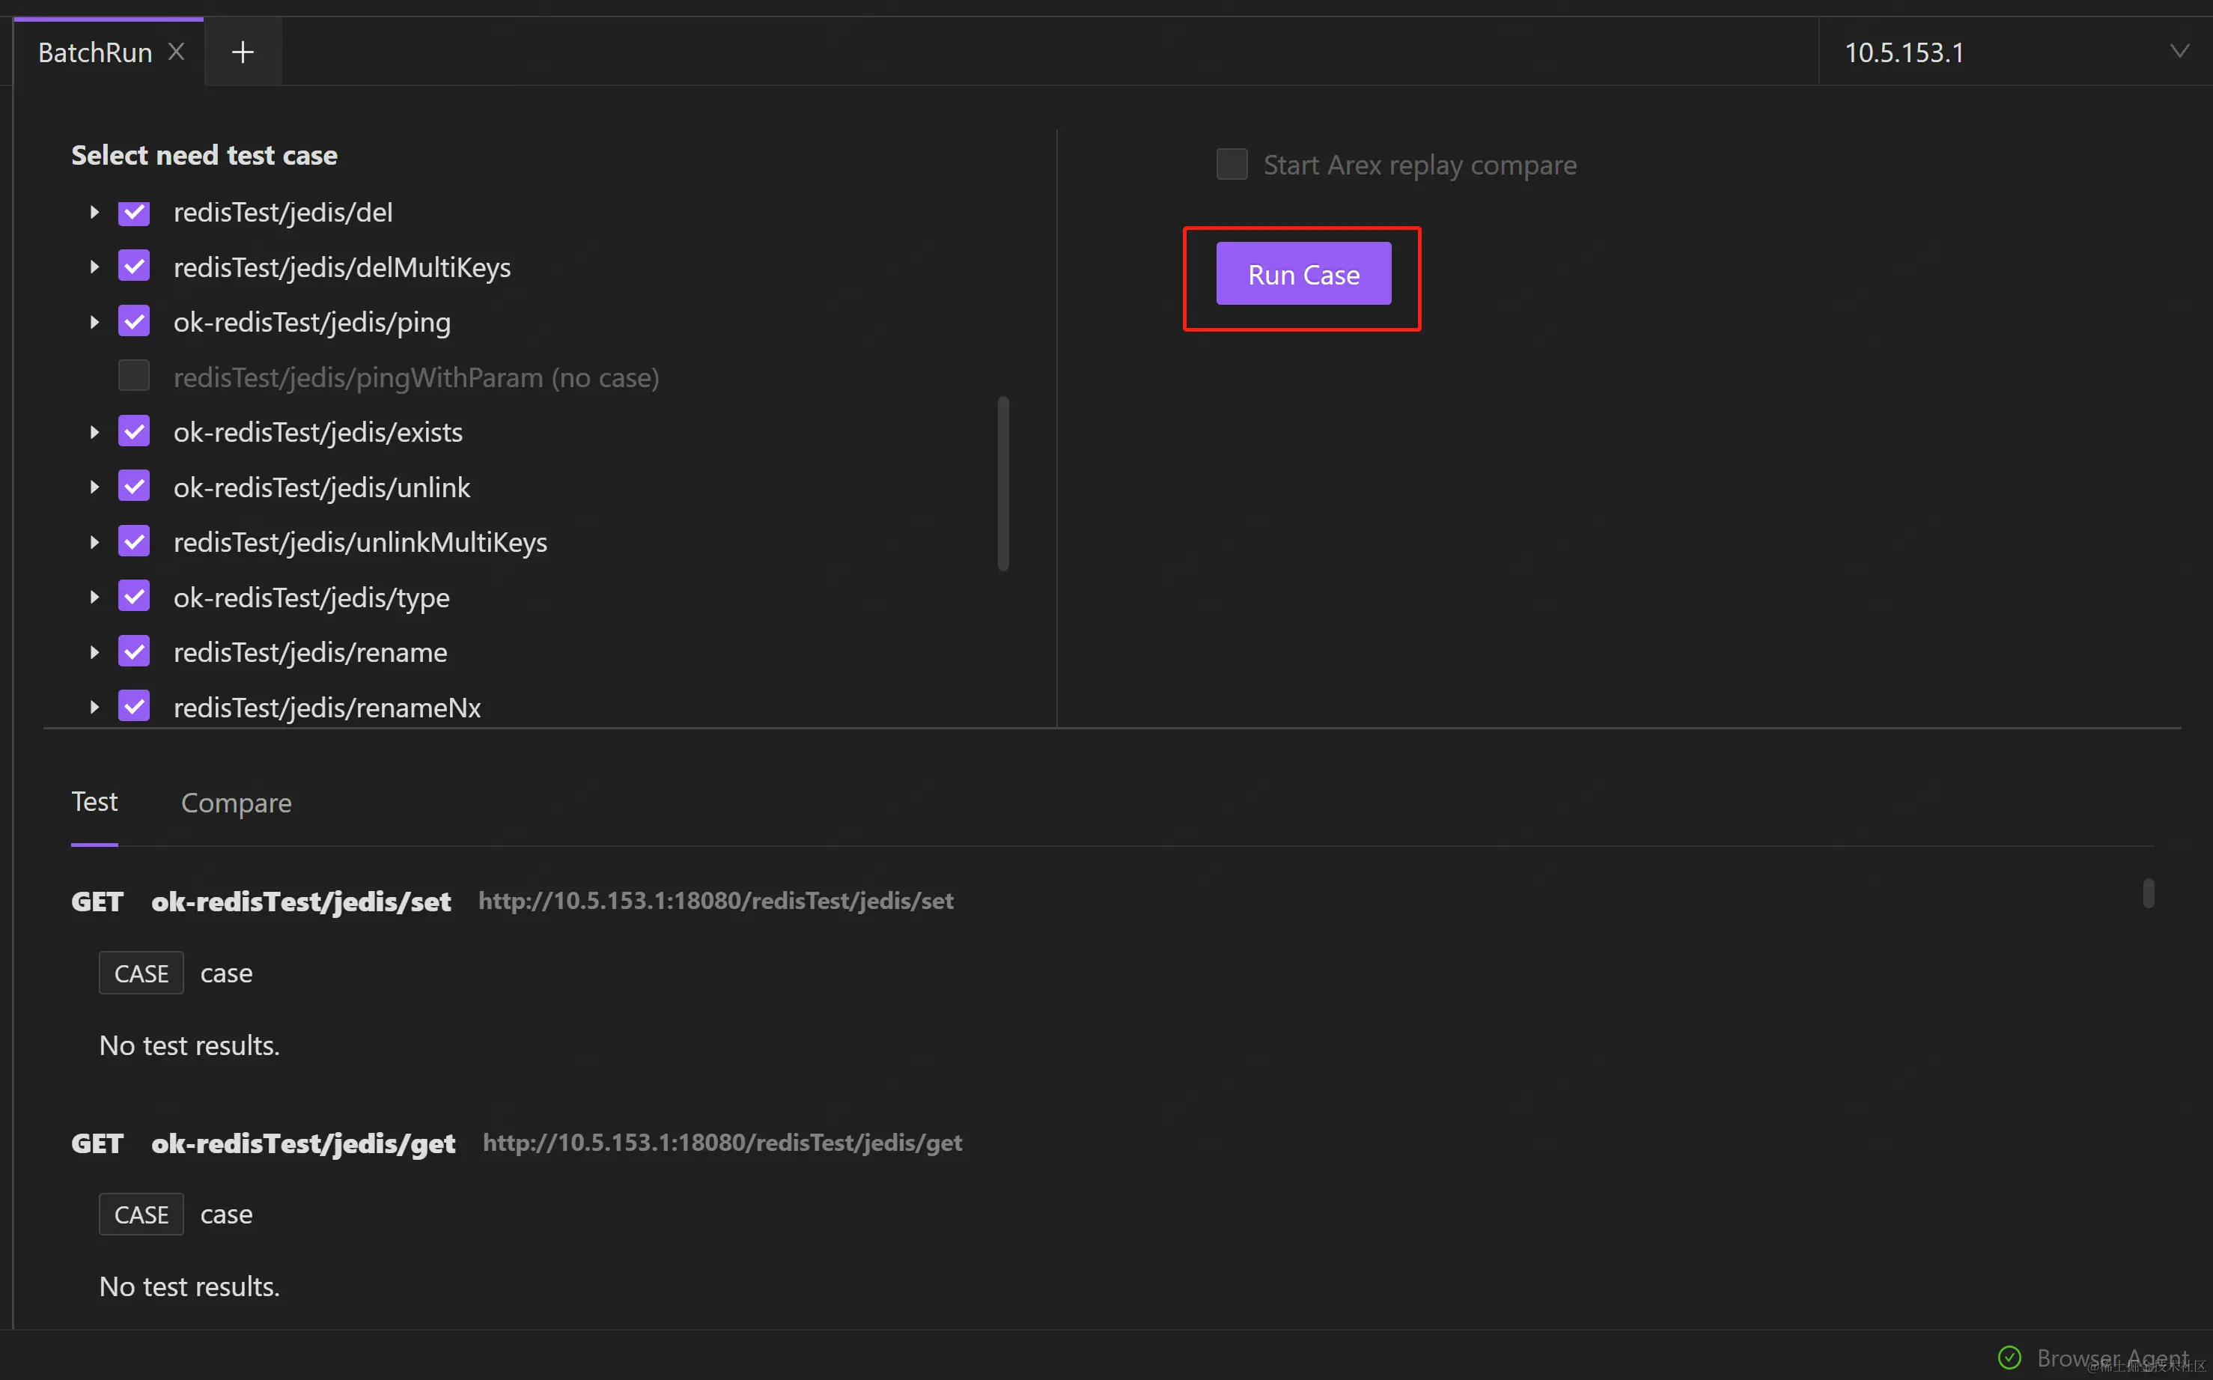The width and height of the screenshot is (2213, 1380).
Task: Expand ok-redisTest/jedis/exists tree arrow
Action: (x=94, y=433)
